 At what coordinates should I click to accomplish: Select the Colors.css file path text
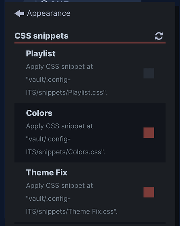point(66,152)
